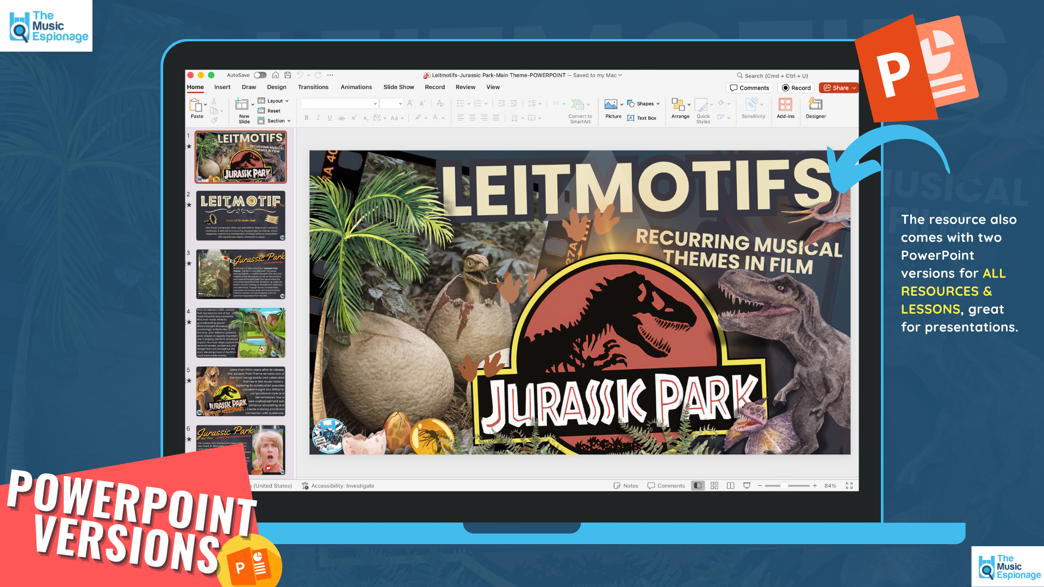Decrease font size with the smaller A icon
This screenshot has height=587, width=1044.
click(422, 103)
